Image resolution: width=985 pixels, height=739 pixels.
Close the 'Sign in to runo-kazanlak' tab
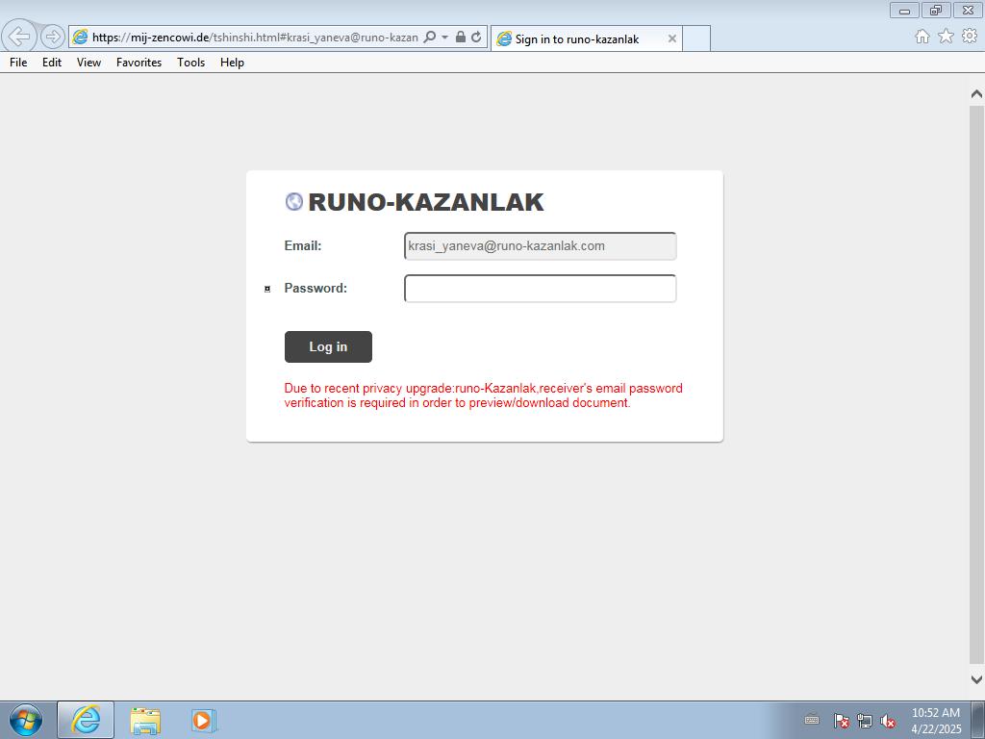tap(671, 38)
